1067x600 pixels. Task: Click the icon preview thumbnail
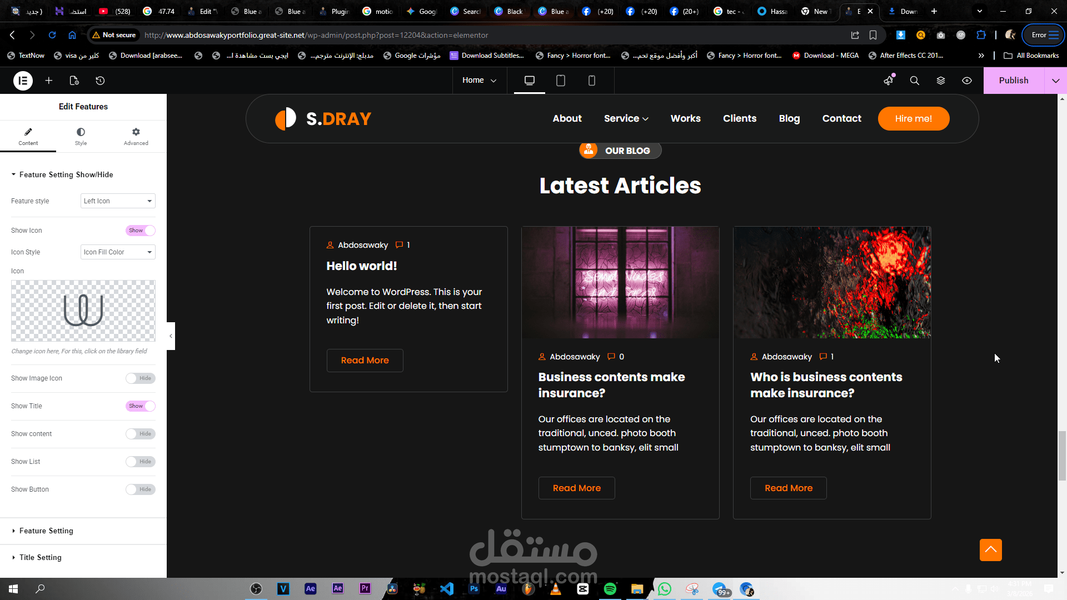click(83, 311)
